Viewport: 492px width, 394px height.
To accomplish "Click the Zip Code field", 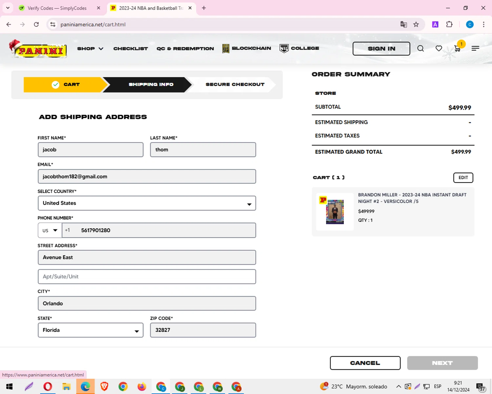I will pyautogui.click(x=203, y=330).
